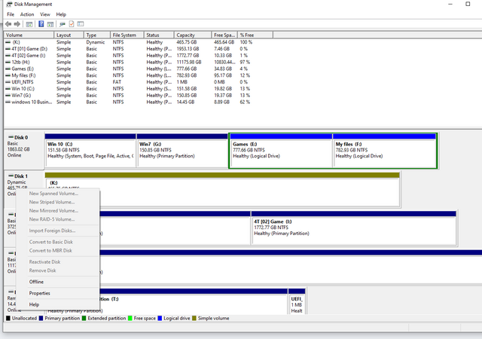Click the File System column header
482x339 pixels.
click(x=124, y=35)
